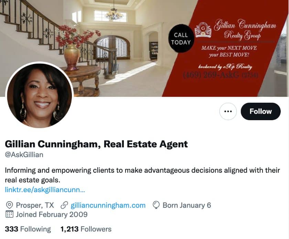The image size is (289, 239).
Task: Visit the gilliancunningham.com website link
Action: coord(108,205)
